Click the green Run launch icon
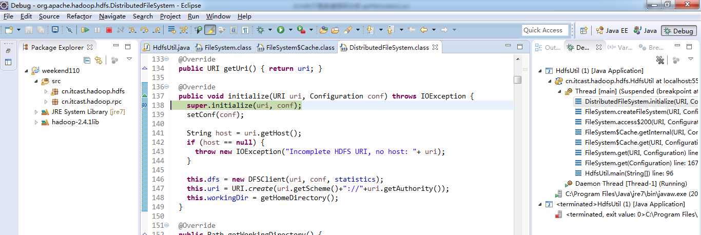The width and height of the screenshot is (701, 235). click(280, 30)
